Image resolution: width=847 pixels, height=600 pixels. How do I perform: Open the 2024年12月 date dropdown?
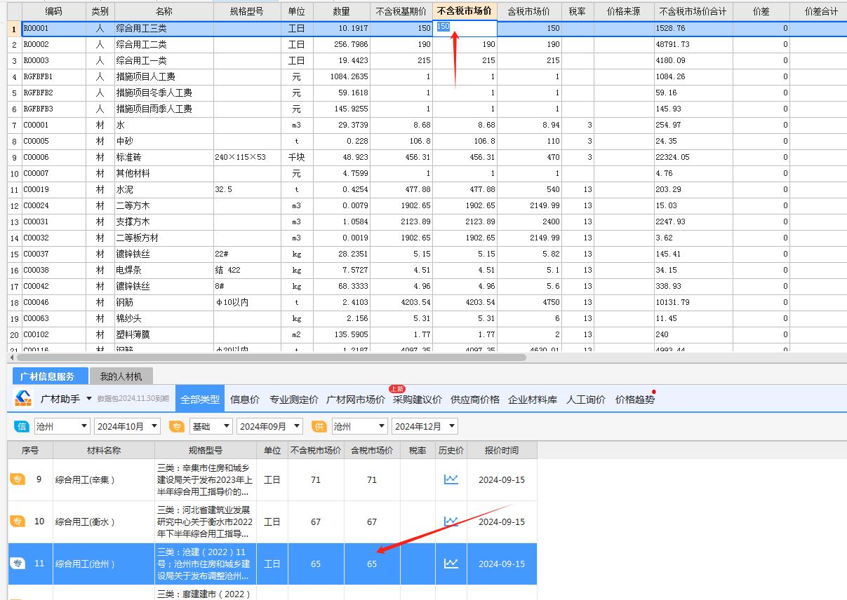point(425,426)
